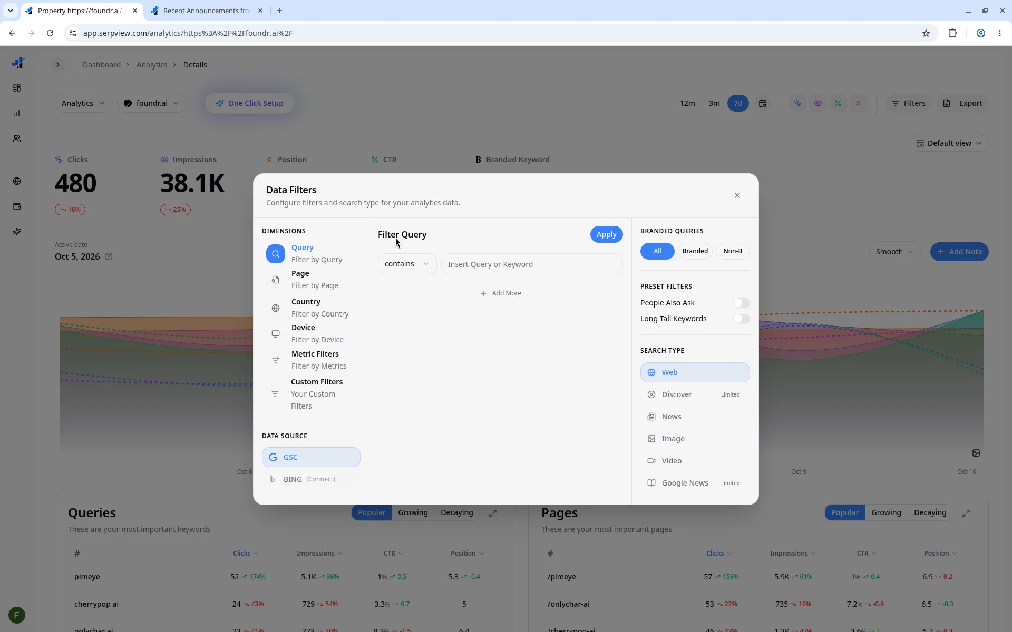Screen dimensions: 1012x632
Task: Open the foundr.ai property dropdown
Action: 151,103
